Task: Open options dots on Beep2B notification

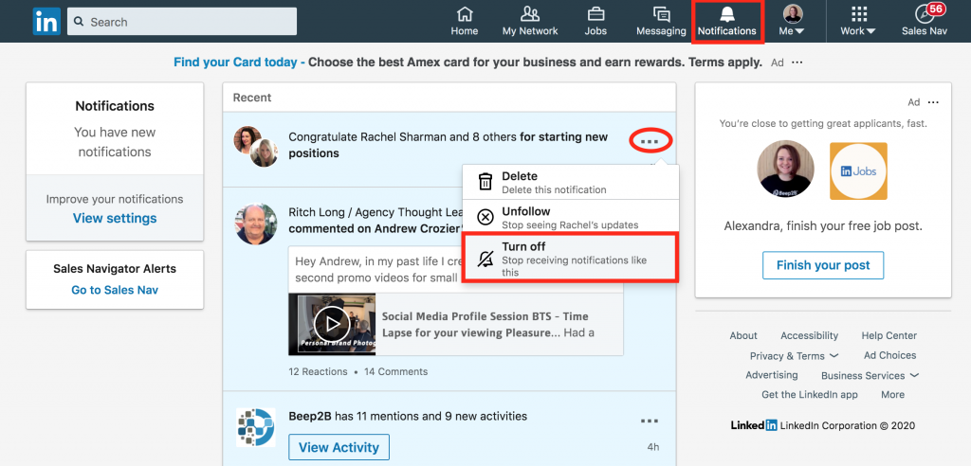Action: [x=650, y=421]
